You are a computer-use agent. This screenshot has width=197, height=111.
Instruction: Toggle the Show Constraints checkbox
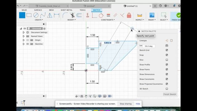pyautogui.click(x=167, y=79)
